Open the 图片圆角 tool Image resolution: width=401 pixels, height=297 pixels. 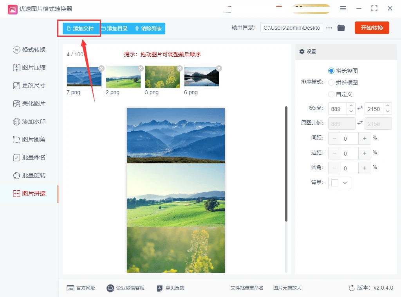point(29,140)
